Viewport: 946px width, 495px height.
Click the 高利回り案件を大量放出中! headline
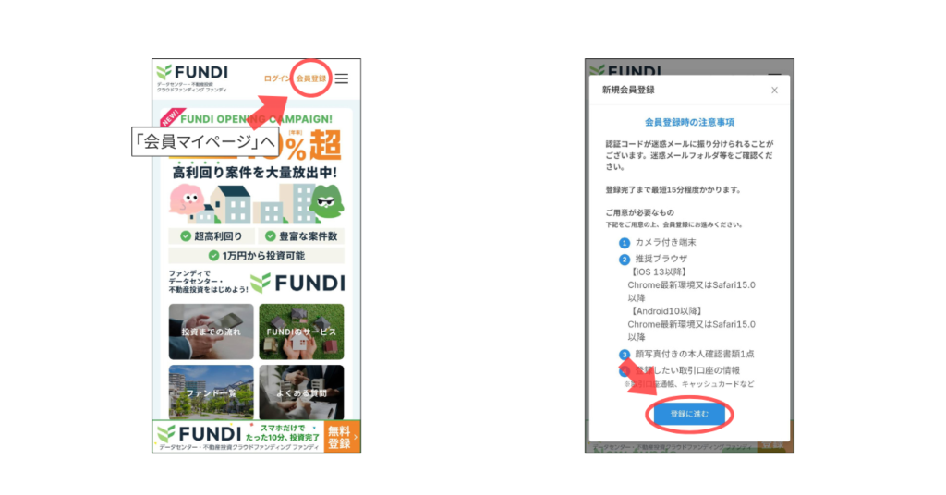point(255,173)
